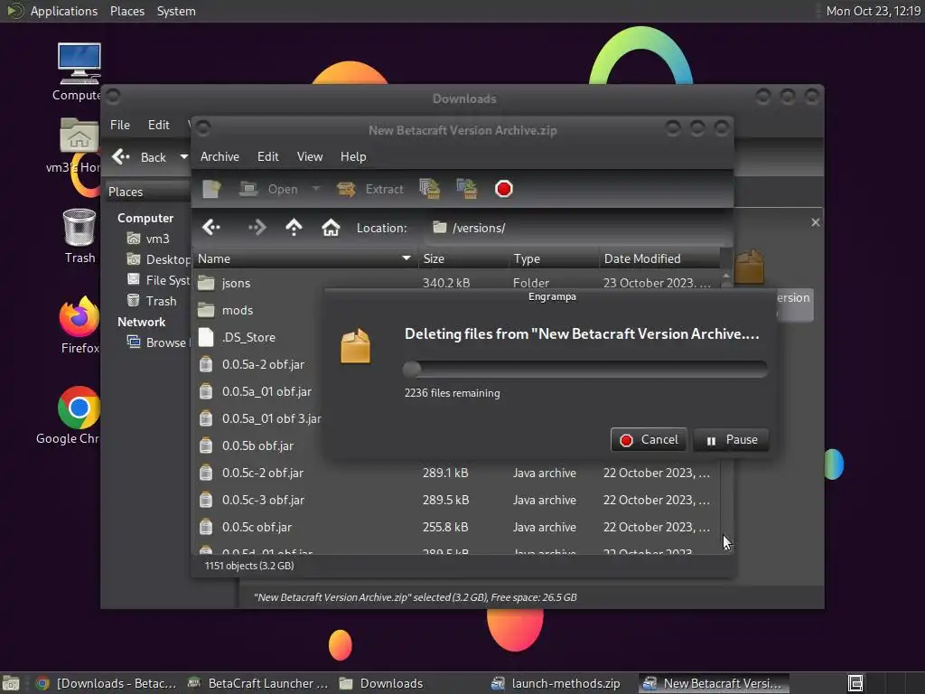This screenshot has width=925, height=694.
Task: Sort by the Type column header
Action: click(x=555, y=258)
